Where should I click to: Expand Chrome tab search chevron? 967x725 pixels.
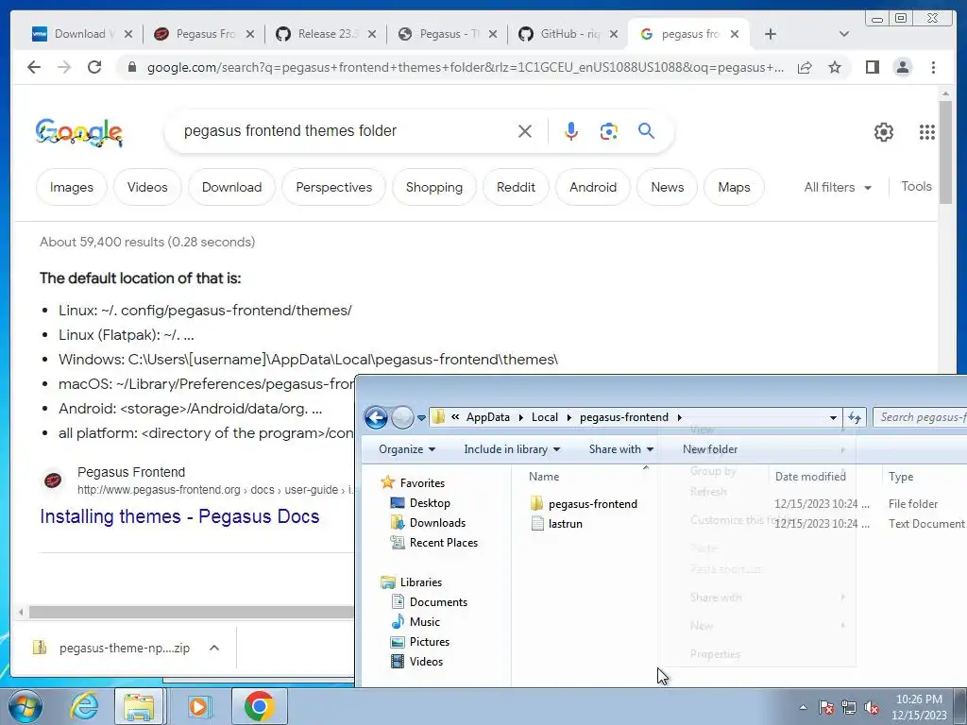(843, 34)
